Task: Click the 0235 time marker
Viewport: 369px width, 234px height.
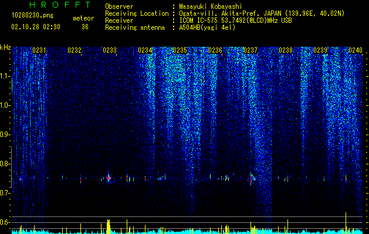Action: (x=180, y=50)
